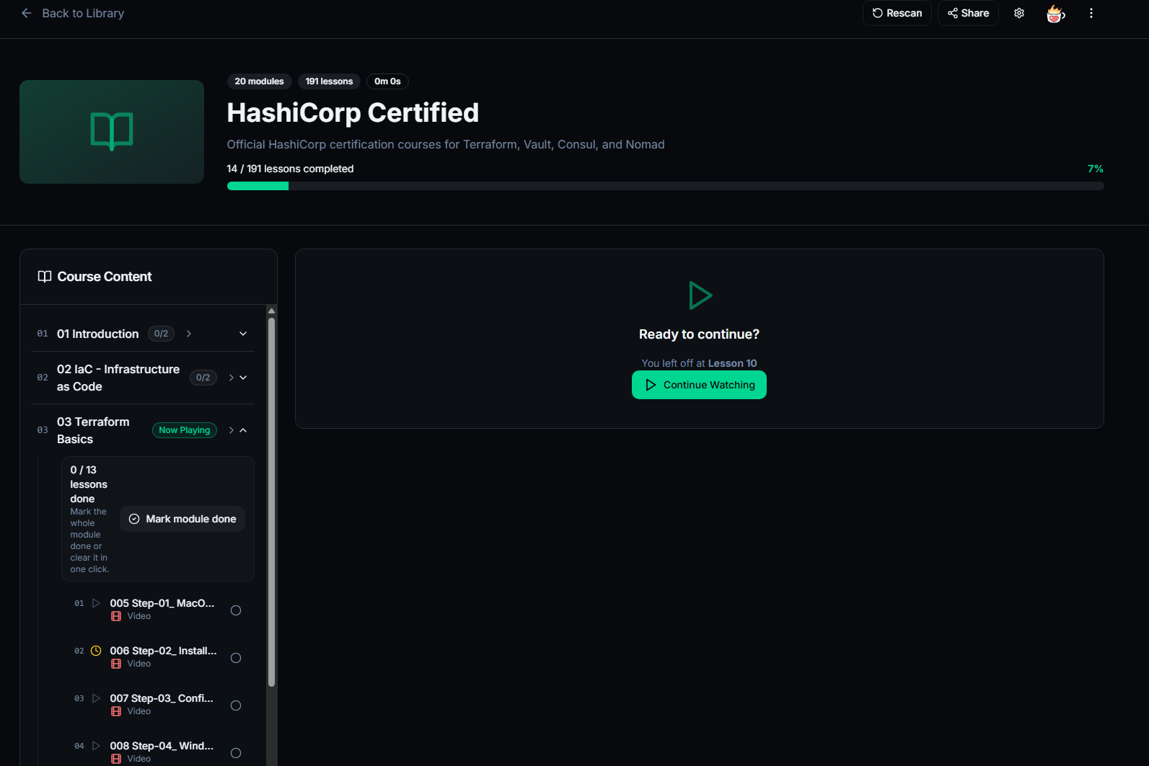Click Mark module done button

[x=182, y=519]
